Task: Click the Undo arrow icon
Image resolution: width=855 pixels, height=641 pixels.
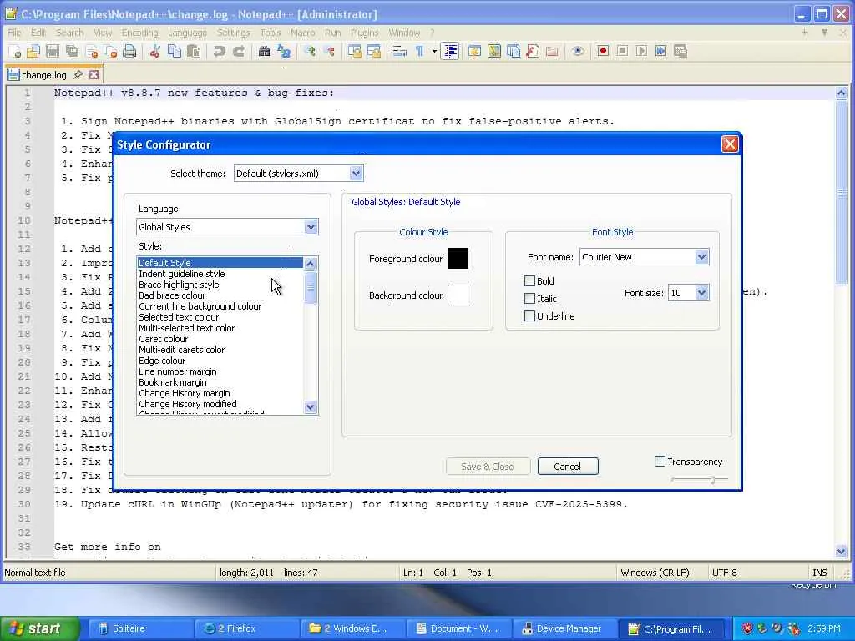Action: click(x=220, y=51)
